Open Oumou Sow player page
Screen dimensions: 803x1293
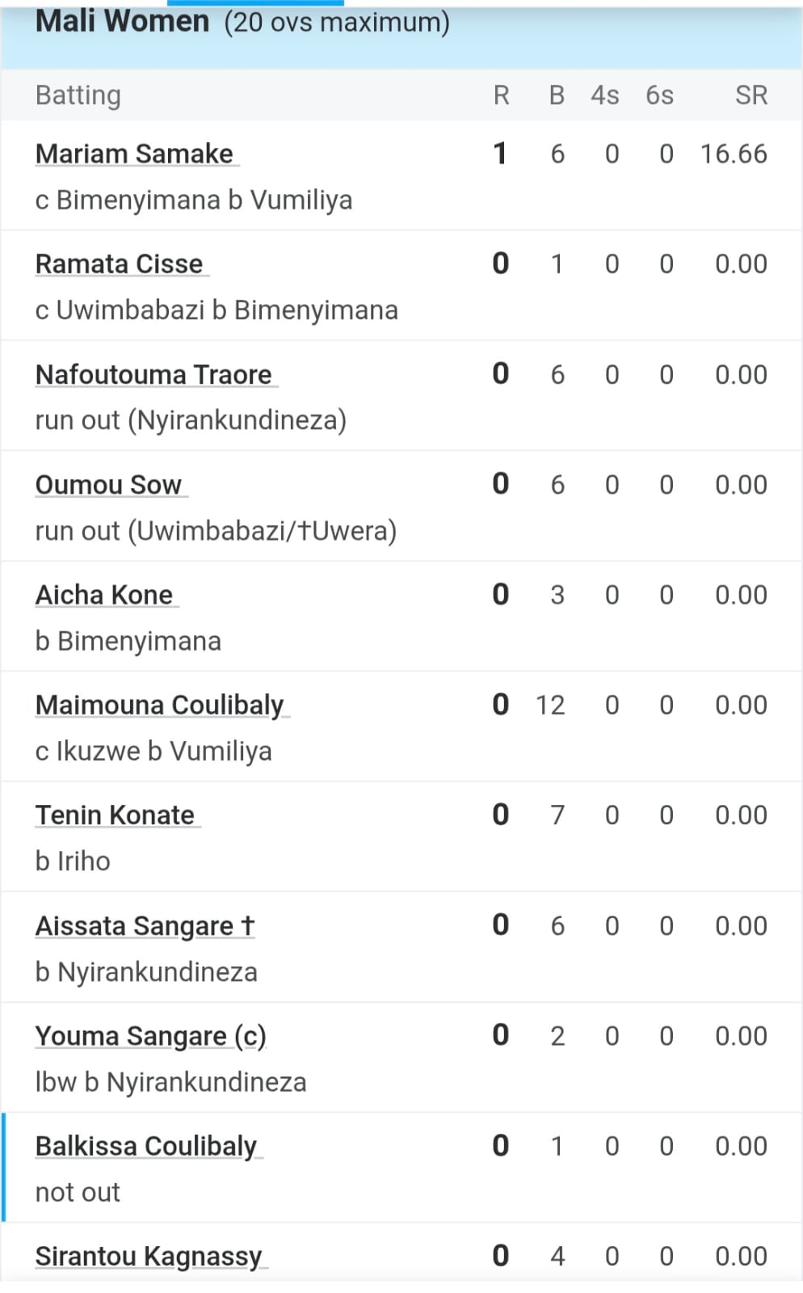click(x=108, y=484)
